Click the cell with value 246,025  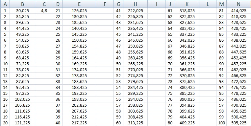click(x=136, y=40)
